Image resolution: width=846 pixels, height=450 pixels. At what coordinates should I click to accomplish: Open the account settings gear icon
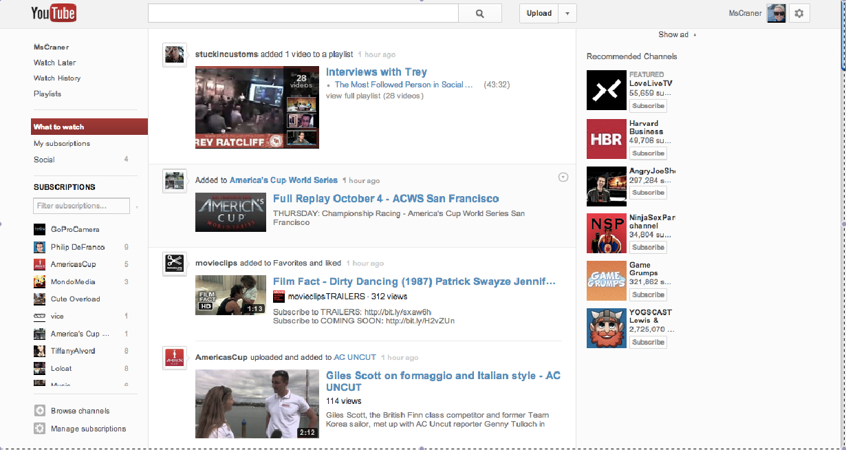point(799,12)
